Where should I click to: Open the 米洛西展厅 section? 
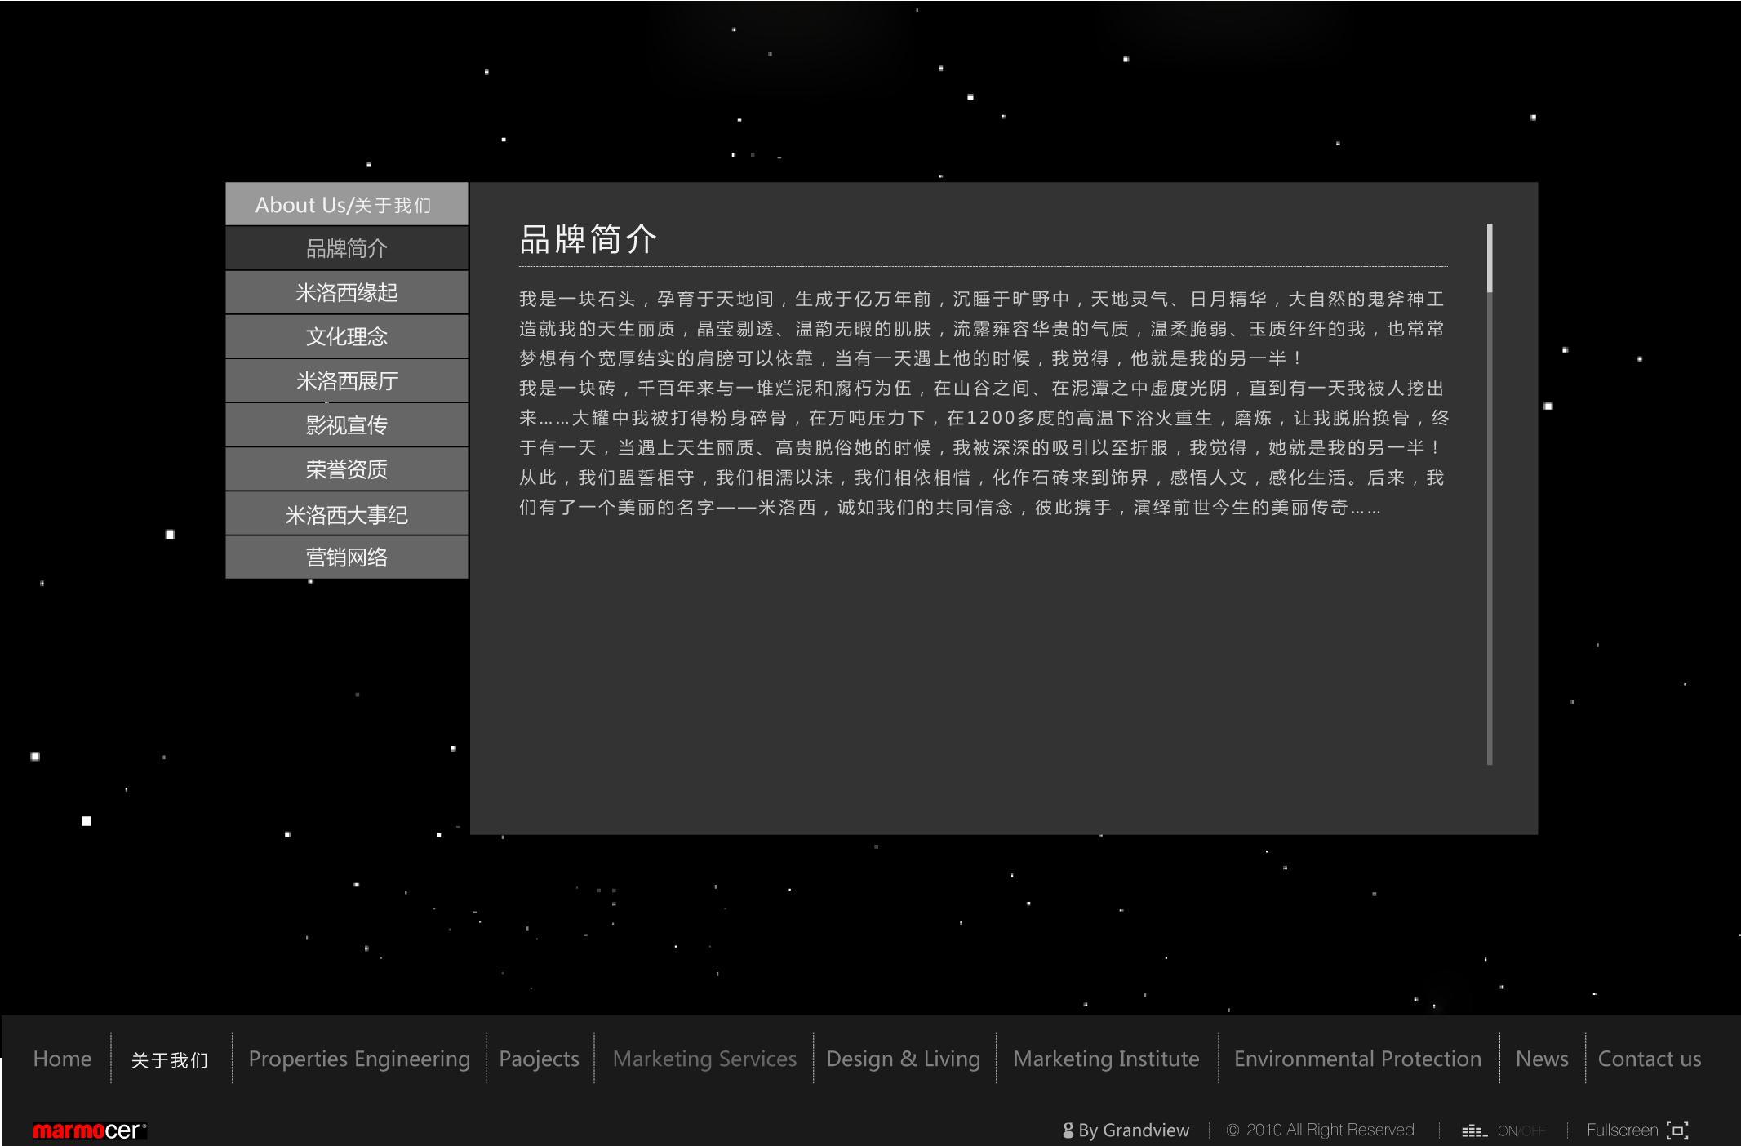pos(347,380)
